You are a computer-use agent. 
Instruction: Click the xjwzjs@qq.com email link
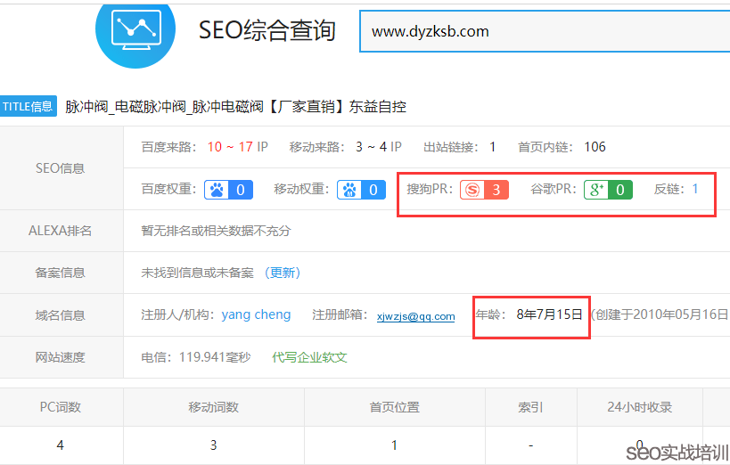coord(415,316)
